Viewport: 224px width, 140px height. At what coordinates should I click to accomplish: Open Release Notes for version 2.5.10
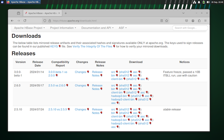[x=97, y=111]
